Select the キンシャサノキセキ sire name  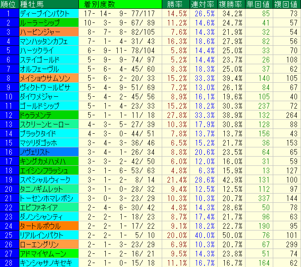49,263
